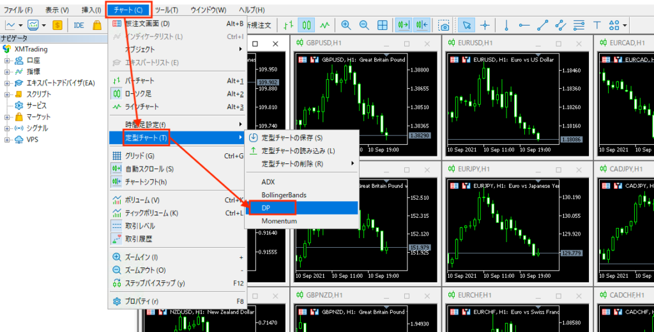Image resolution: width=654 pixels, height=332 pixels.
Task: Click the 新規注文 button in the toolbar
Action: (x=259, y=26)
